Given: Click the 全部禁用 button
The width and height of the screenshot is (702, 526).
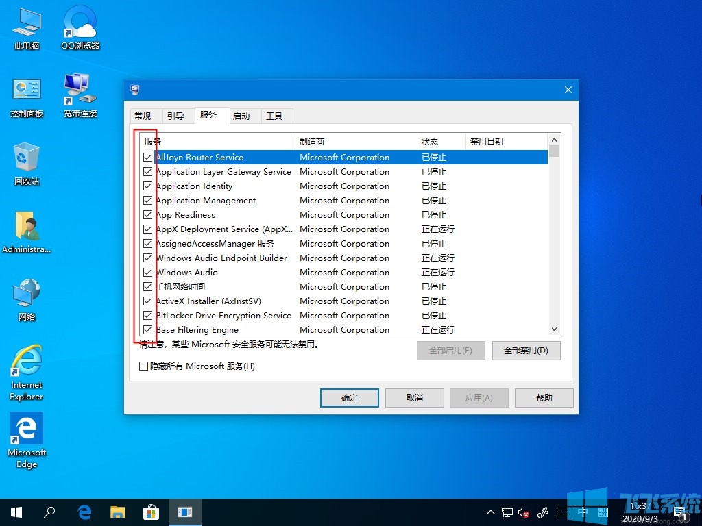Looking at the screenshot, I should 526,350.
